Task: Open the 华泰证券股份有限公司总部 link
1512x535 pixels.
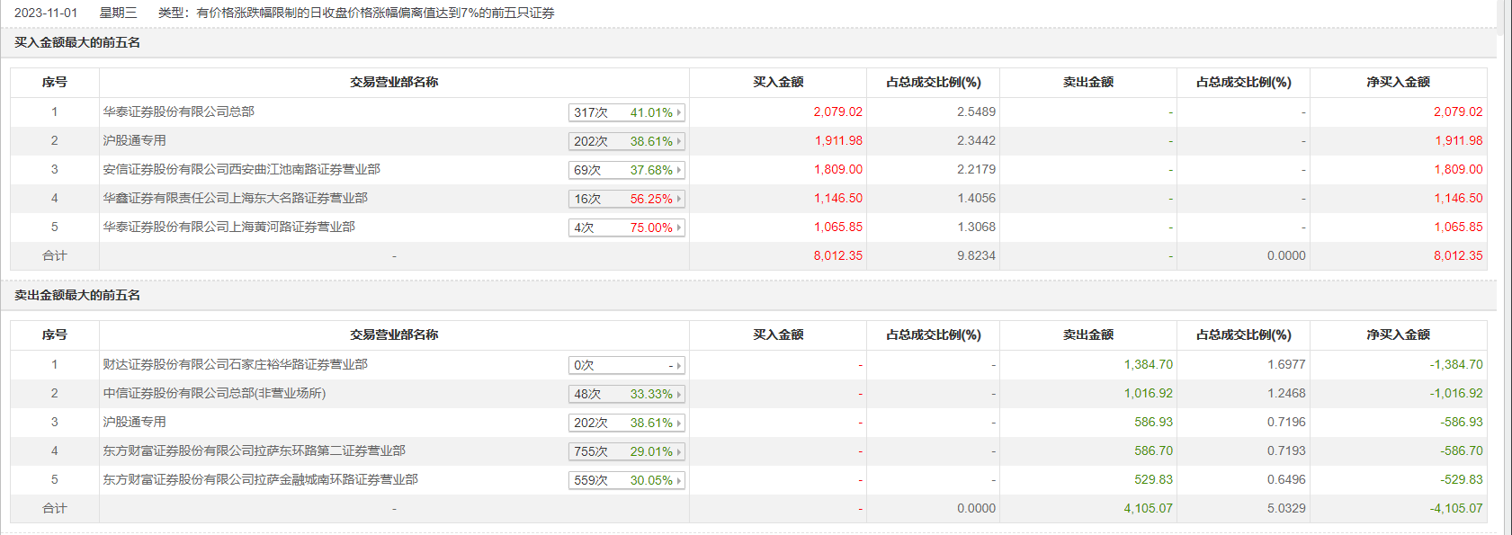Action: coord(178,111)
